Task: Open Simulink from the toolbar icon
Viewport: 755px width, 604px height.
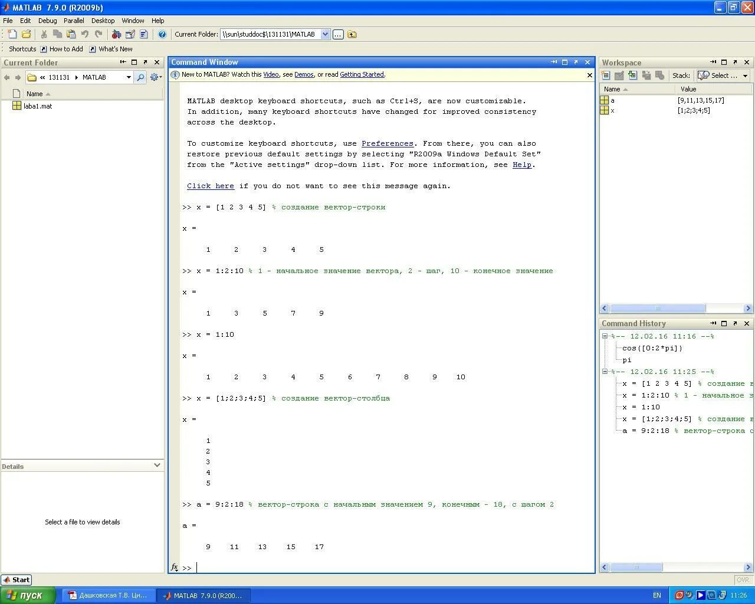Action: point(116,34)
